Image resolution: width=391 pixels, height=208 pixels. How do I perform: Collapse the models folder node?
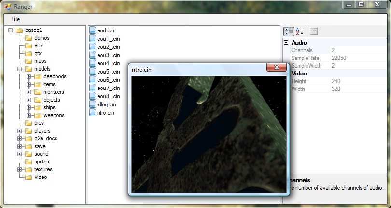(20, 69)
